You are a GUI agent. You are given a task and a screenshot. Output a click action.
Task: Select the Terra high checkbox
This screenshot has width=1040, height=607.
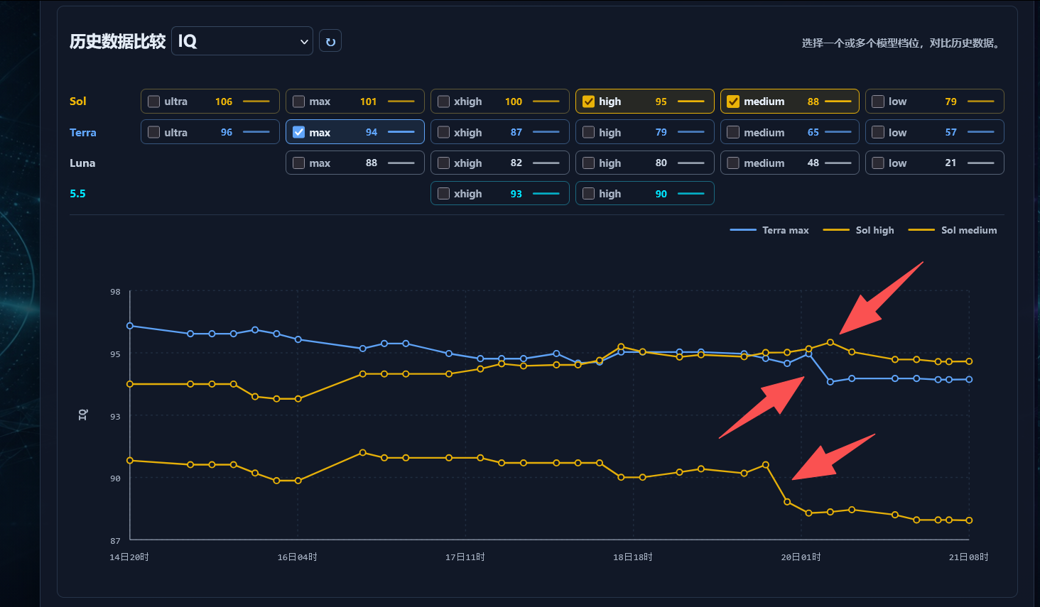588,132
